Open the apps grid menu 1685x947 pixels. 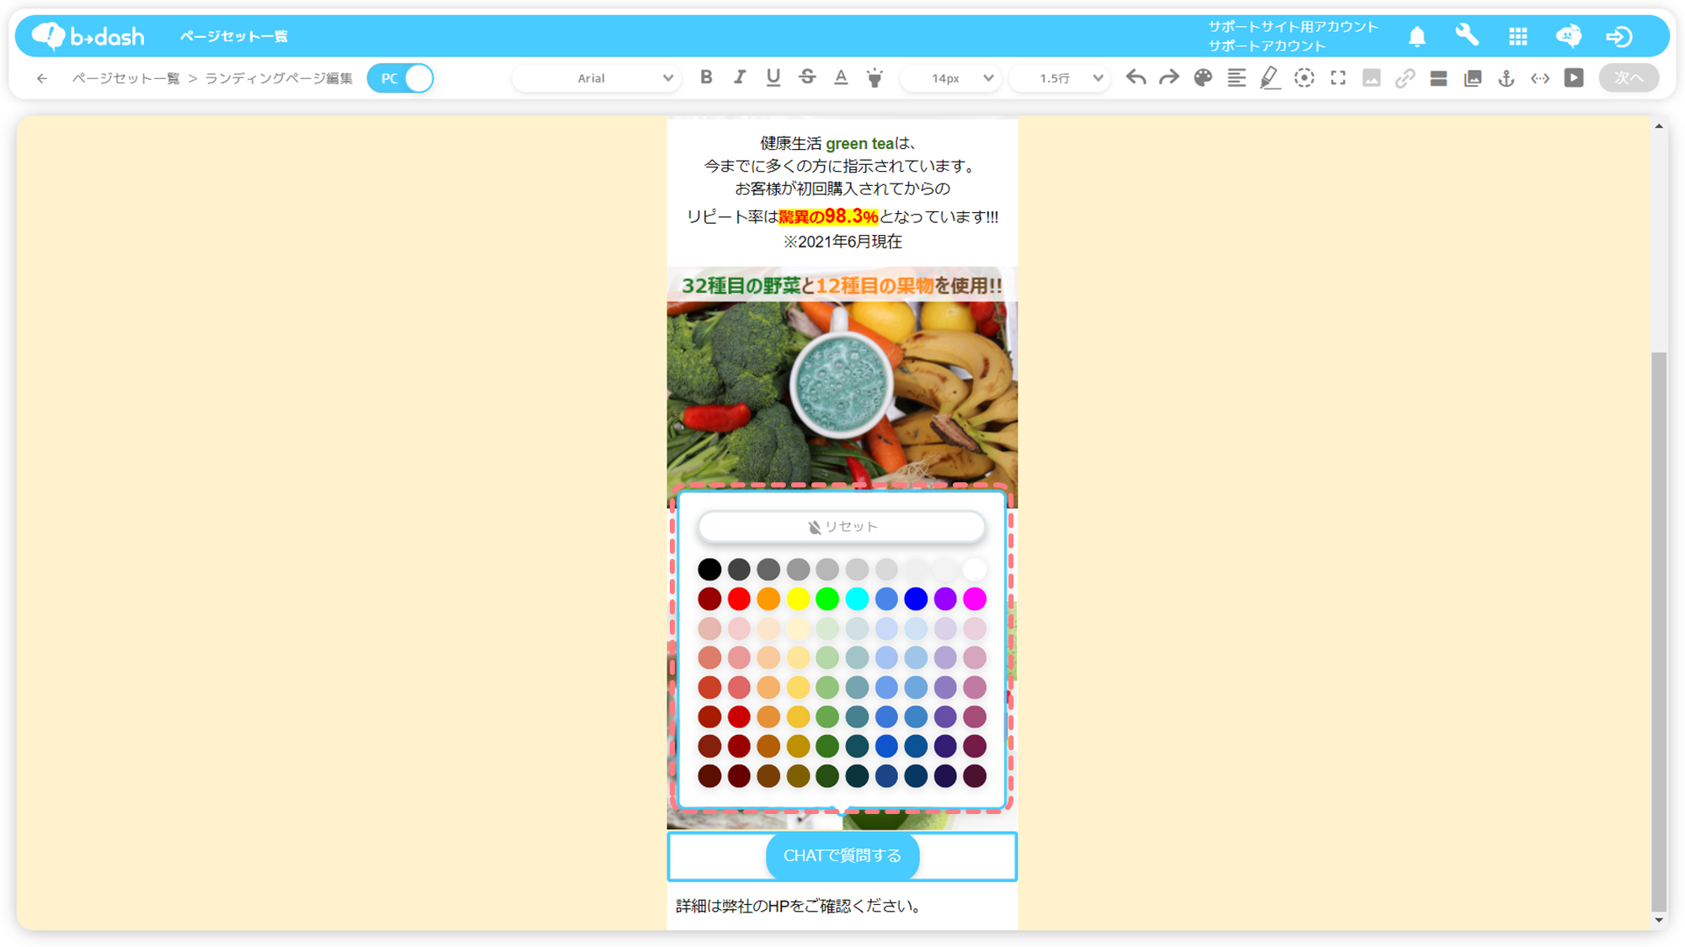point(1518,36)
